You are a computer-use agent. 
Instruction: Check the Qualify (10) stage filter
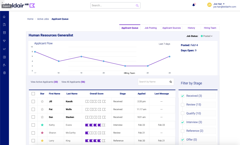[182, 113]
